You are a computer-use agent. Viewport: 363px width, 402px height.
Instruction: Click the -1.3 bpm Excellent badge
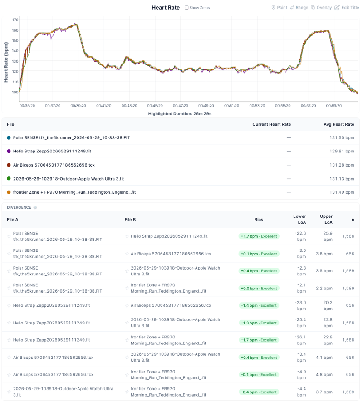click(259, 323)
